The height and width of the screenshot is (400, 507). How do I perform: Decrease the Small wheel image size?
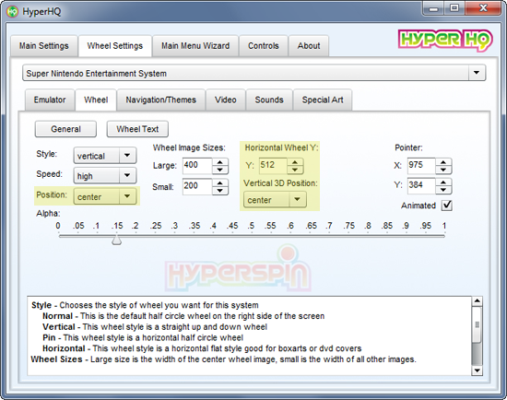point(220,191)
